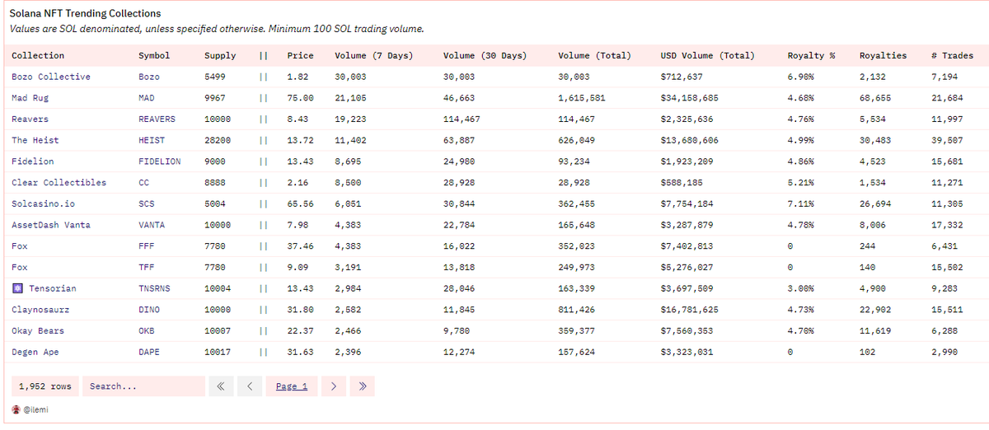Open the Clear Collectibles collection link
Image resolution: width=989 pixels, height=430 pixels.
(59, 183)
